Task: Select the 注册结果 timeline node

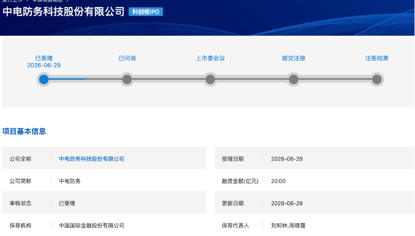Action: [377, 79]
